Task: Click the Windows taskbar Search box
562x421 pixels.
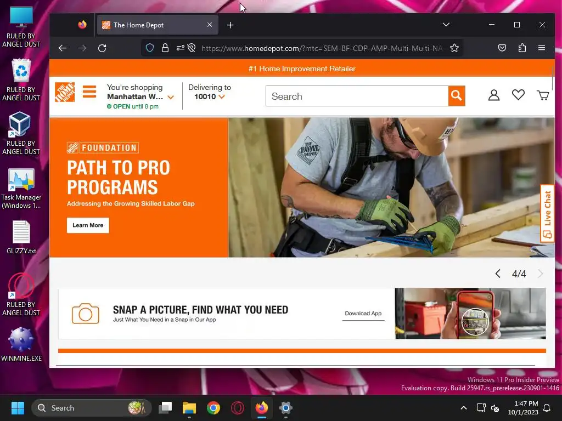Action: [92, 408]
